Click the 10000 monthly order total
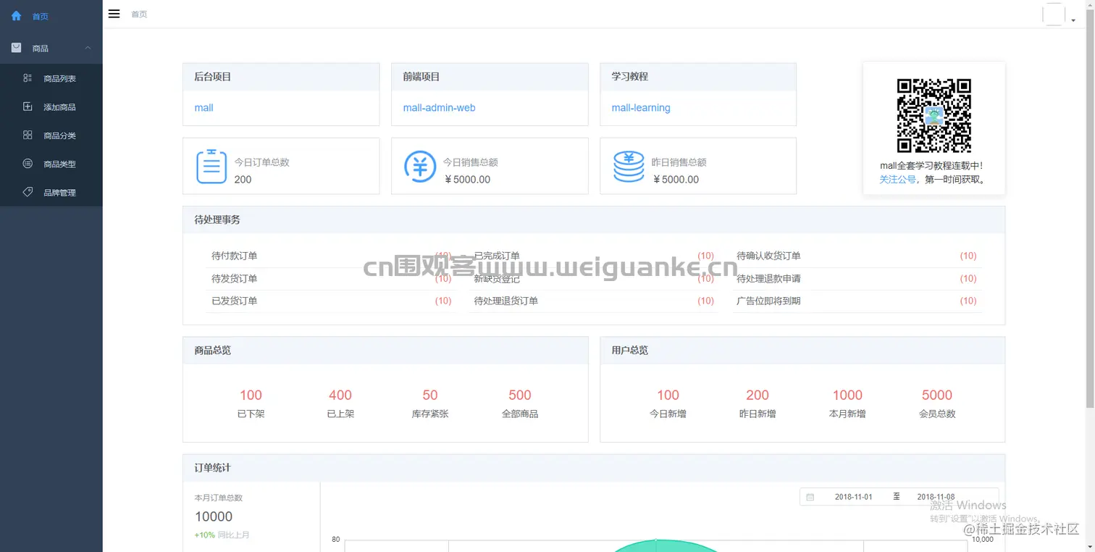This screenshot has width=1095, height=552. pyautogui.click(x=214, y=517)
